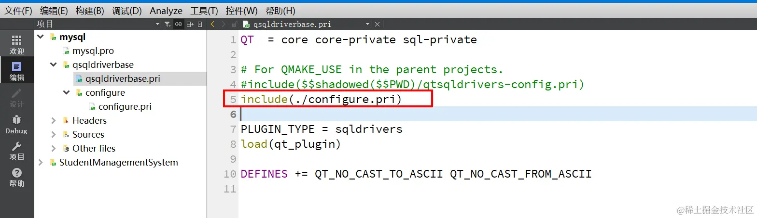The image size is (757, 218).
Task: Open the 编辑 Edit mode
Action: point(17,72)
